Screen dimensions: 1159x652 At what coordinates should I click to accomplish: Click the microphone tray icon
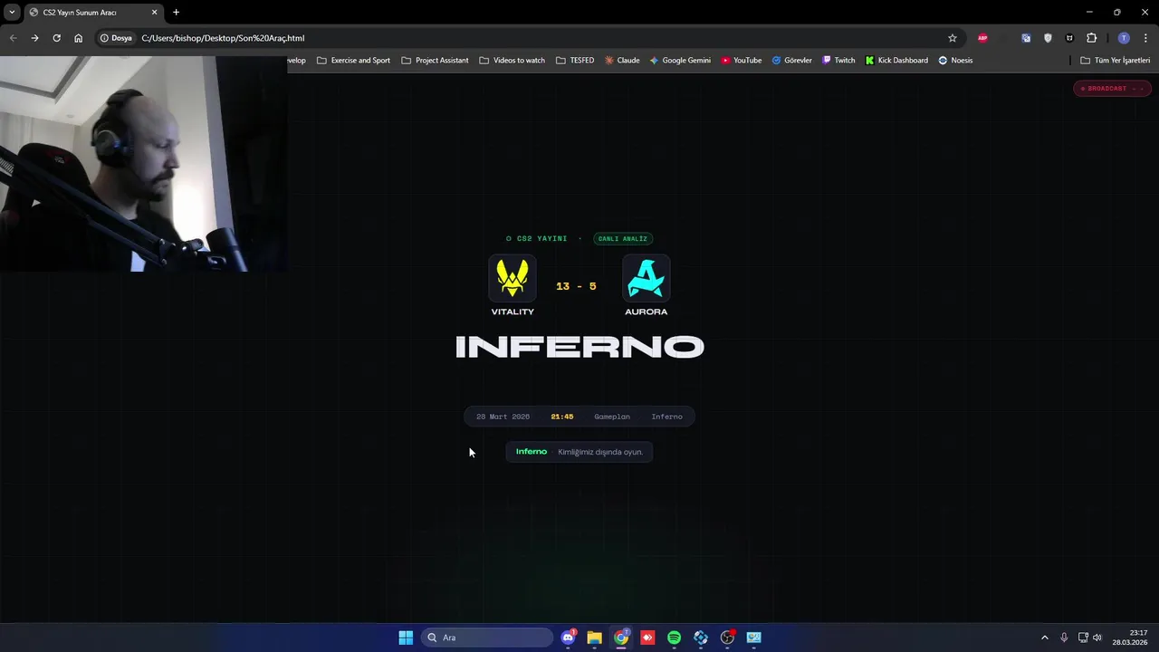coord(1064,638)
